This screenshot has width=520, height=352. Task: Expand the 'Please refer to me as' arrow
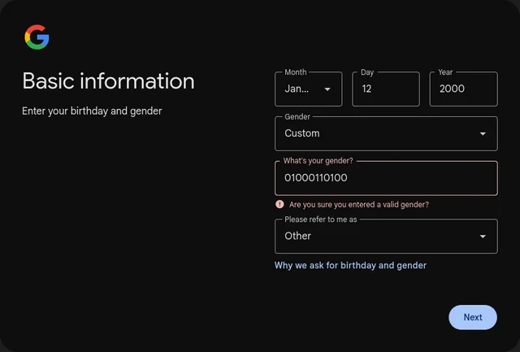point(483,237)
